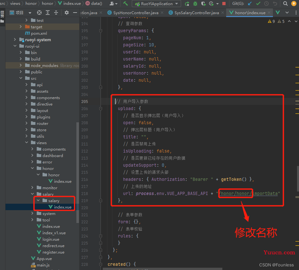Rollback changes with the undo arrow icon
The width and height of the screenshot is (299, 270).
[275, 4]
